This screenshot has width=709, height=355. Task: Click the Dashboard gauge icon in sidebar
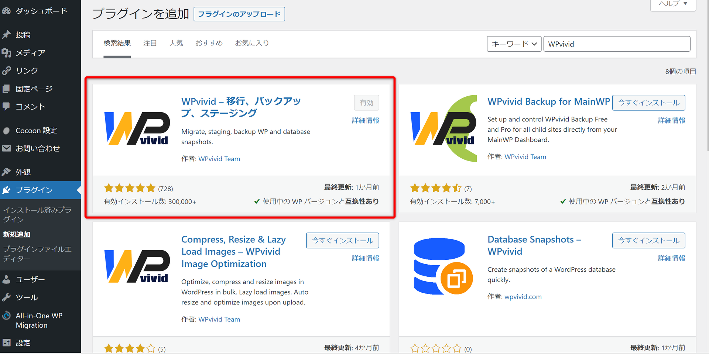coord(6,11)
